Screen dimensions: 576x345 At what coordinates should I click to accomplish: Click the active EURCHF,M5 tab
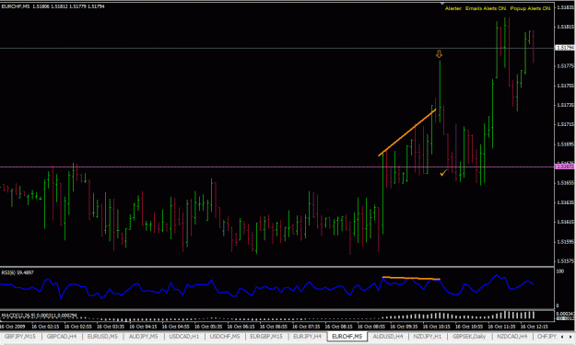(347, 336)
